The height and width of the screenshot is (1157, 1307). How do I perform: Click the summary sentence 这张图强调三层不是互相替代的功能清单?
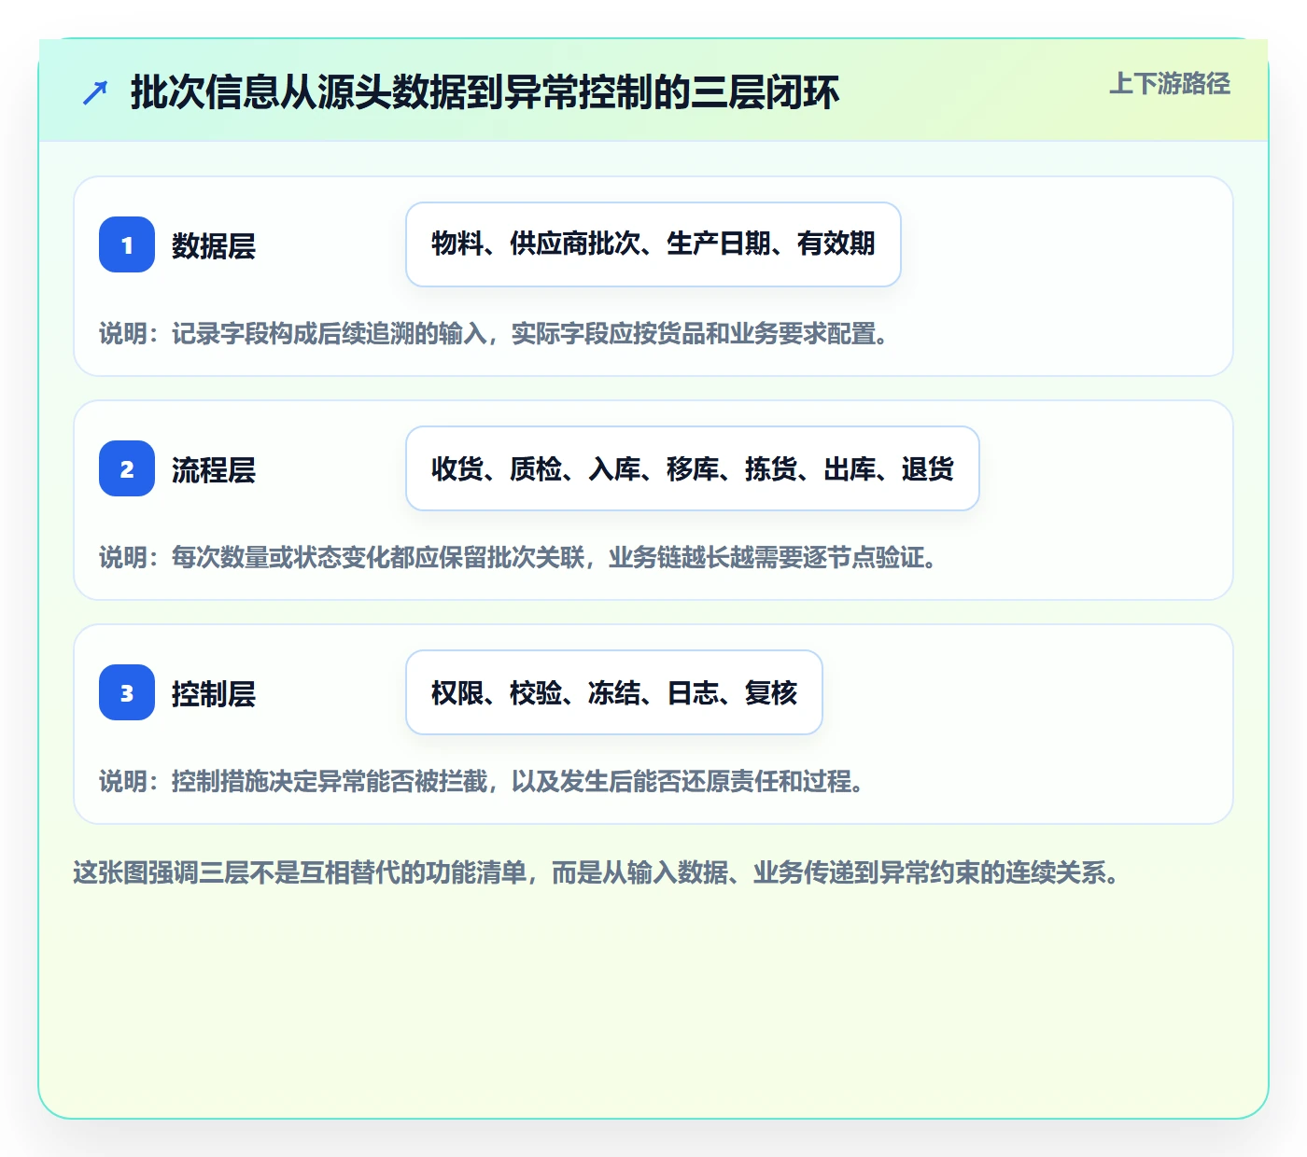597,873
